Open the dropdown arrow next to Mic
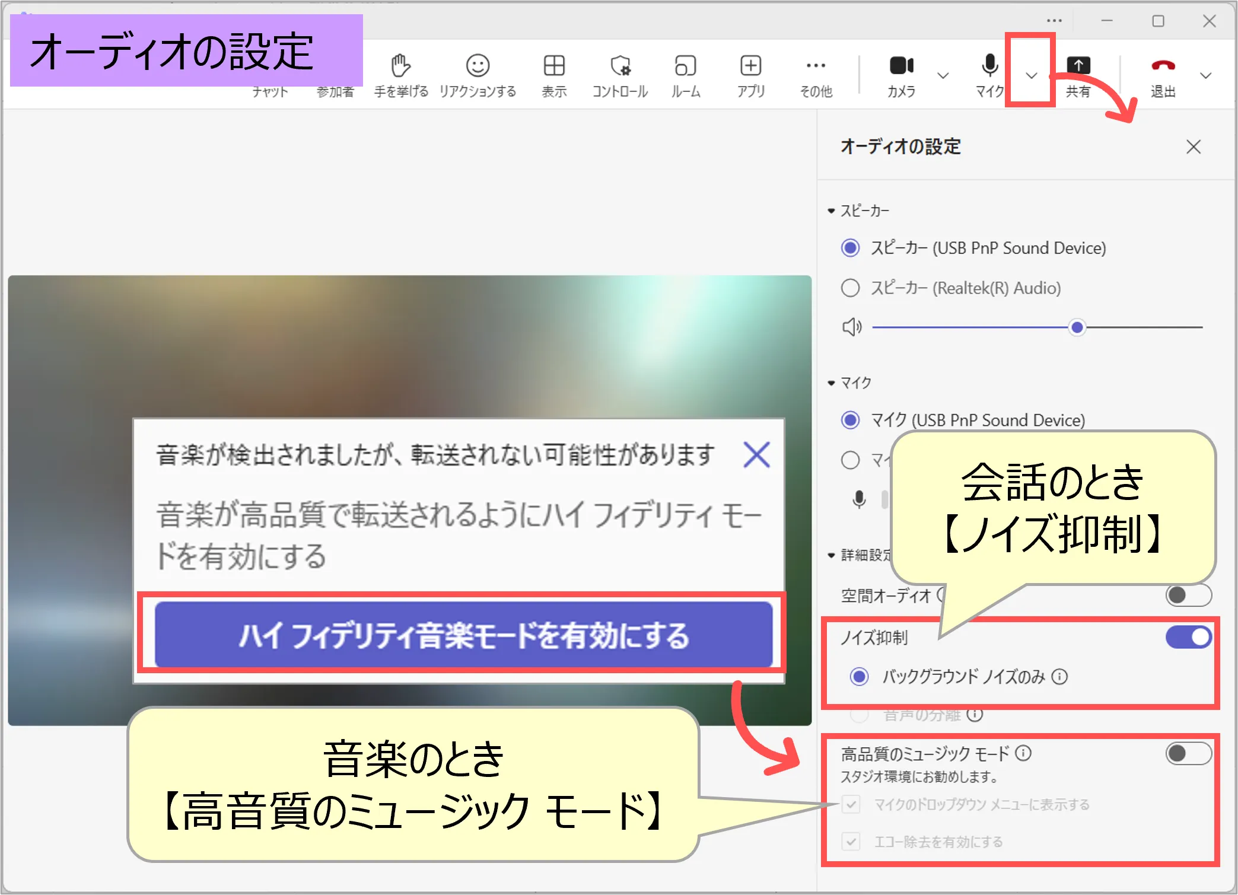 pyautogui.click(x=1032, y=75)
